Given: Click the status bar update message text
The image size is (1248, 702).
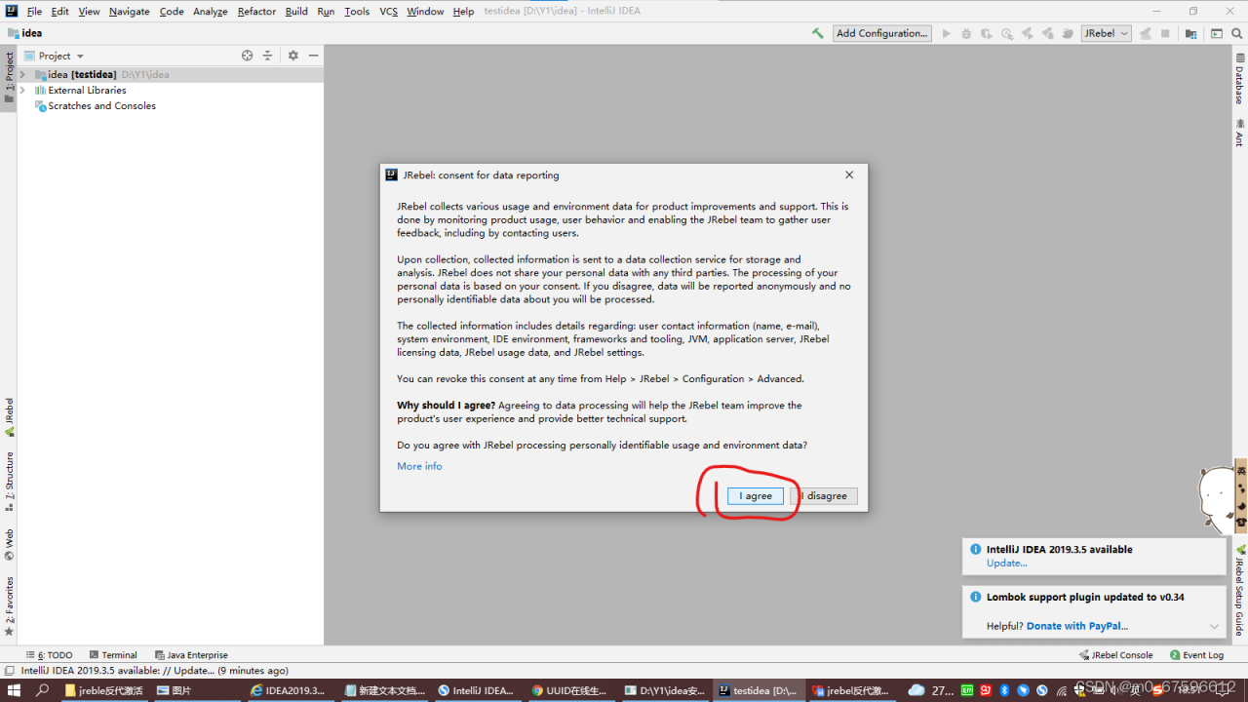Looking at the screenshot, I should pos(155,671).
